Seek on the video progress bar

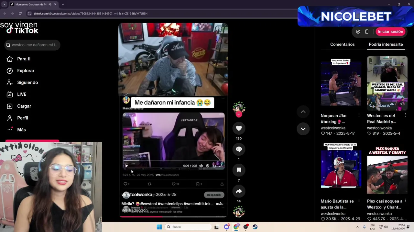[x=173, y=217]
